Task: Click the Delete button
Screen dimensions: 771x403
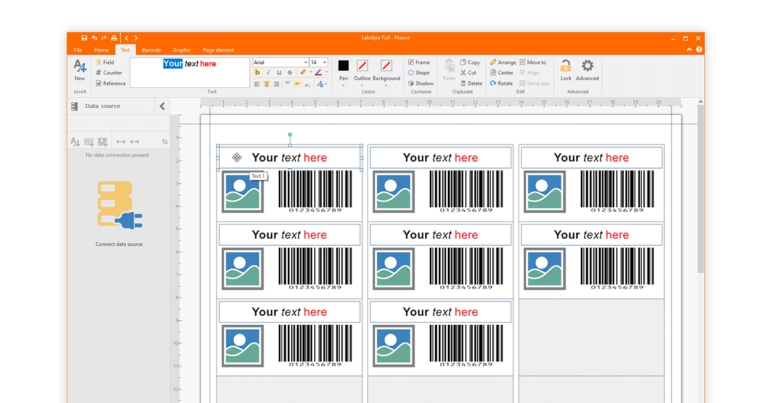Action: (x=472, y=83)
